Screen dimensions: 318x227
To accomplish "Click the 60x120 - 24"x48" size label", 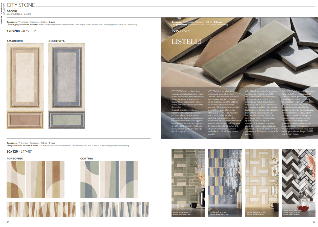I will 19,151.
